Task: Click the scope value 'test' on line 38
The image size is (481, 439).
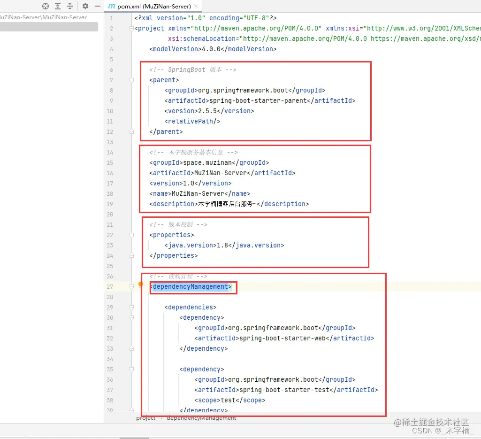Action: point(228,400)
